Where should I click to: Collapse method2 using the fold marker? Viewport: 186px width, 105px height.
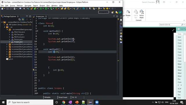click(37, 49)
